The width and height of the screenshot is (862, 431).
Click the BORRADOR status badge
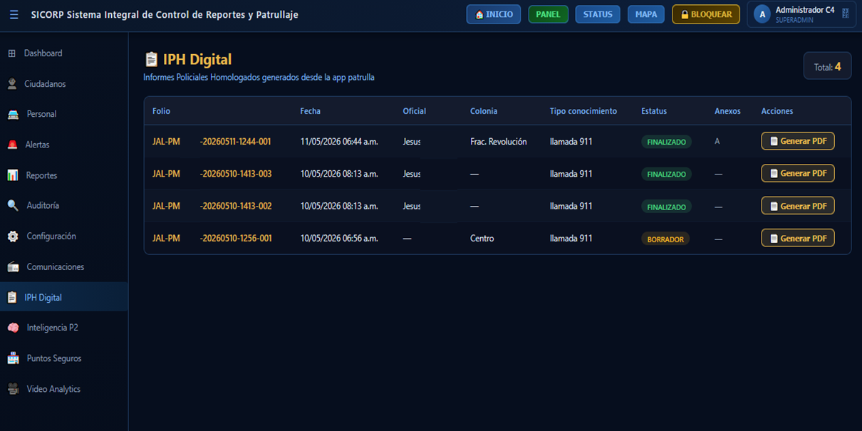pos(665,239)
